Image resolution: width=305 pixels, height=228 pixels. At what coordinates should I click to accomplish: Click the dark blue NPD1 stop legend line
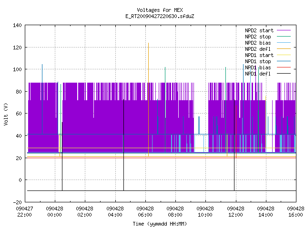pos(284,61)
